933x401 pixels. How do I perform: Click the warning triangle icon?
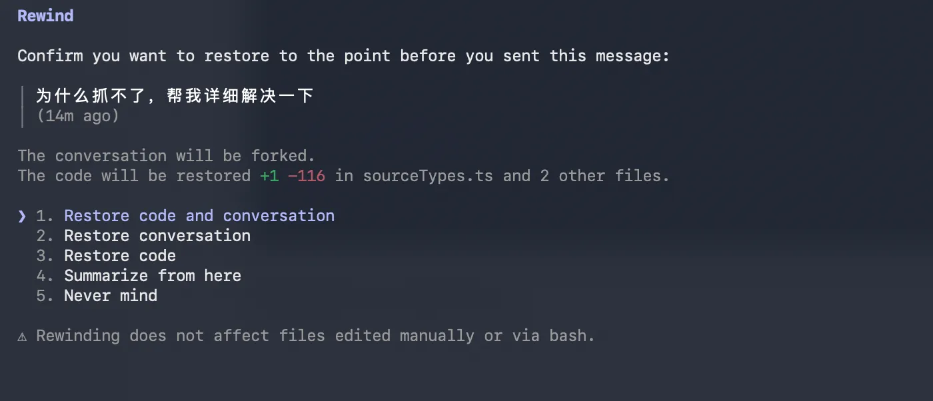22,336
